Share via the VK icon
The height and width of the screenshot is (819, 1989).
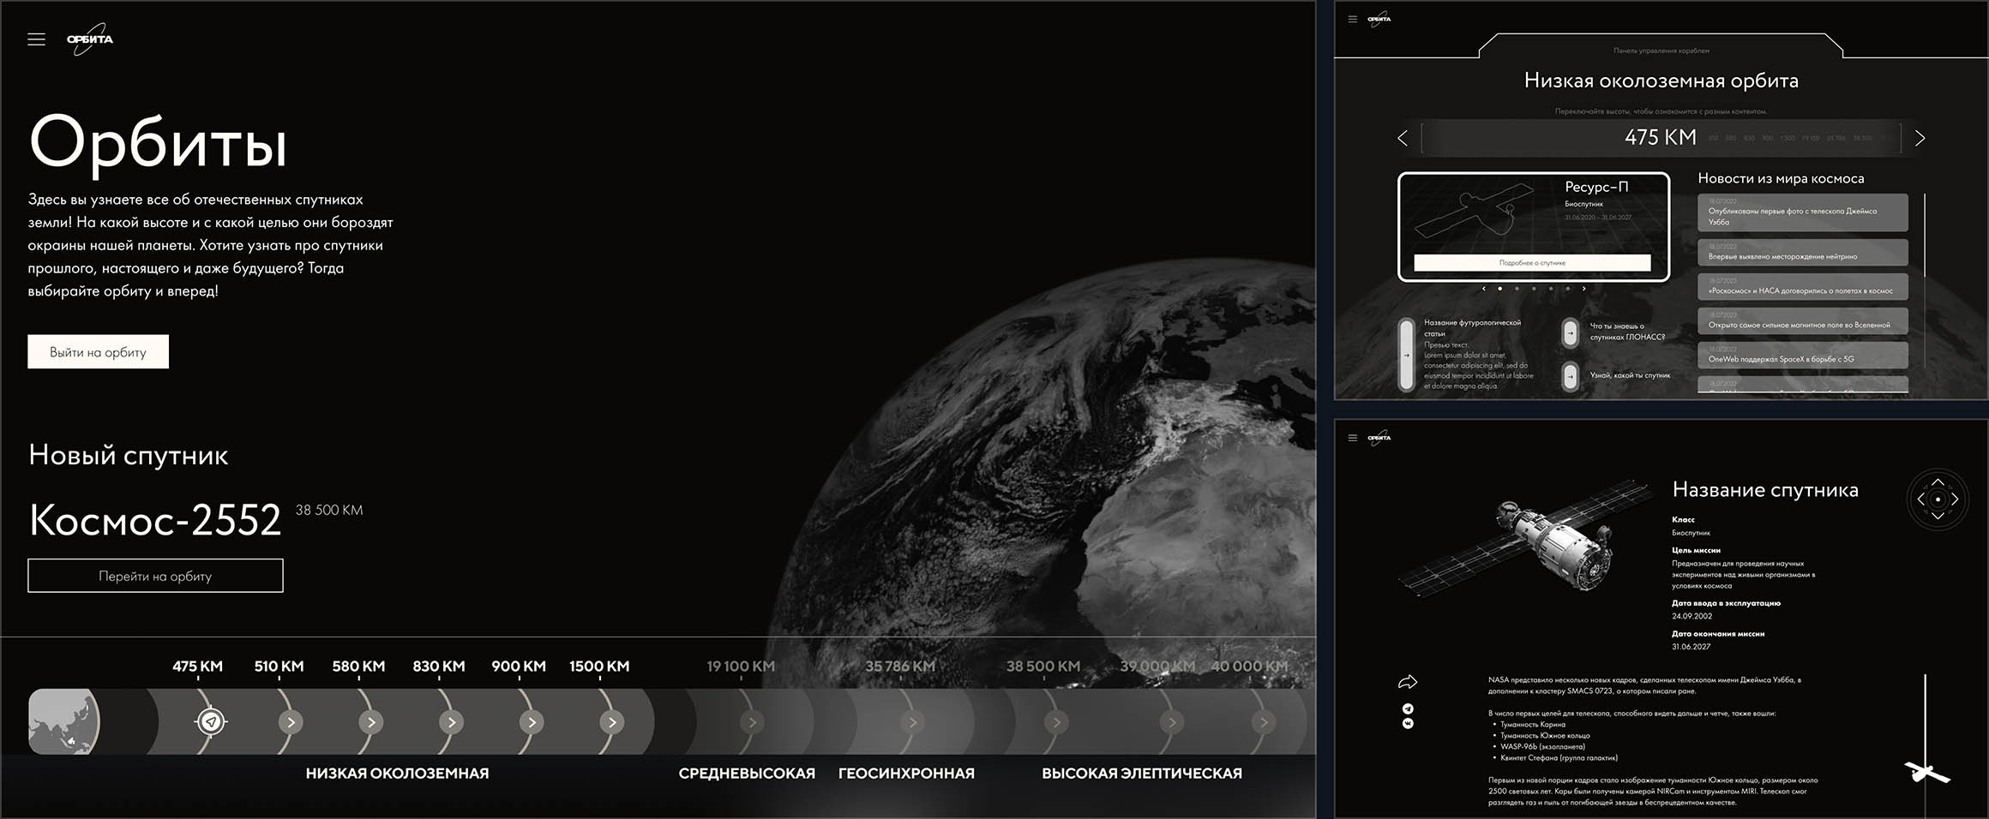[1408, 723]
